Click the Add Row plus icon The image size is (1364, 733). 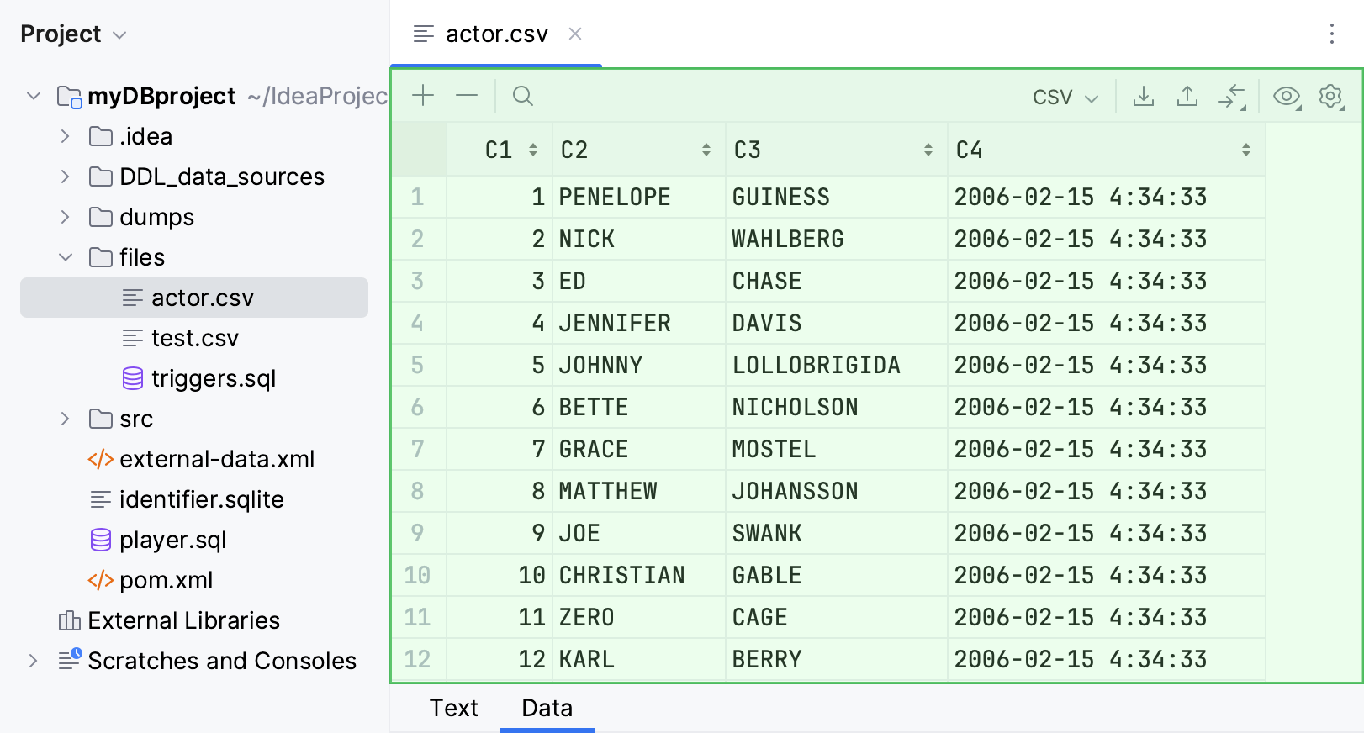(x=423, y=96)
